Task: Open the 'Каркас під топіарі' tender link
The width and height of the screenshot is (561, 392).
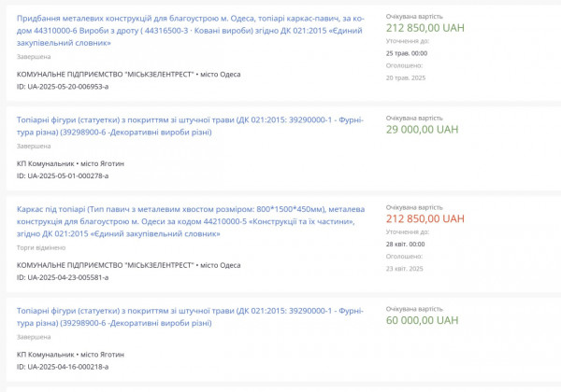Action: 187,221
